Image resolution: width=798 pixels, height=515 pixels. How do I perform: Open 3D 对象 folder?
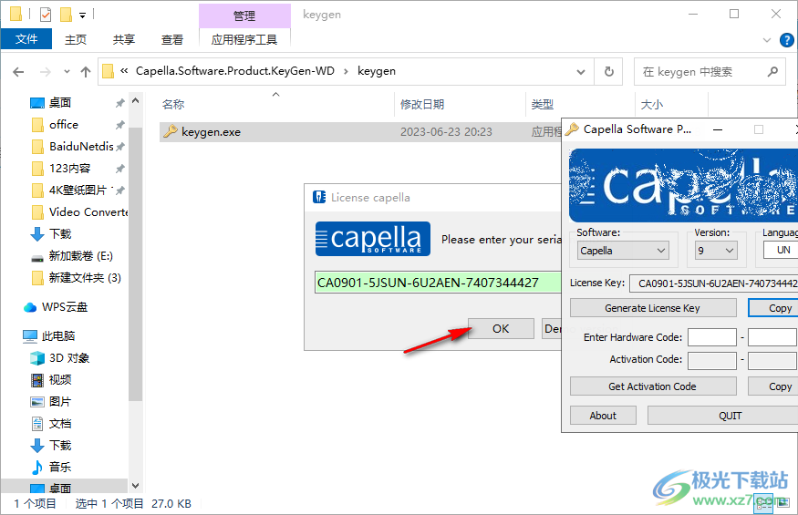[69, 357]
